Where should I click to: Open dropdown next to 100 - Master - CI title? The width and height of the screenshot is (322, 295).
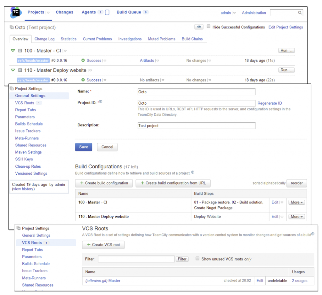65,51
